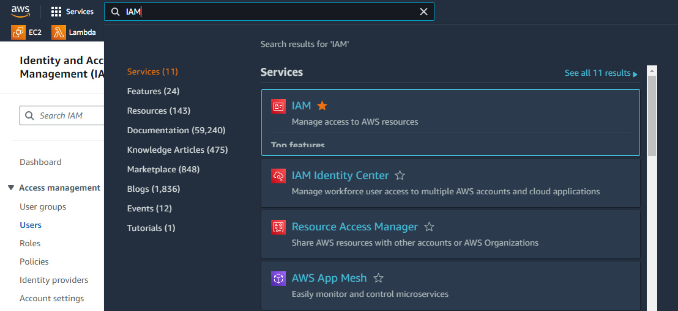Click the AWS logo home icon
Screen dimensions: 678x311
[20, 11]
